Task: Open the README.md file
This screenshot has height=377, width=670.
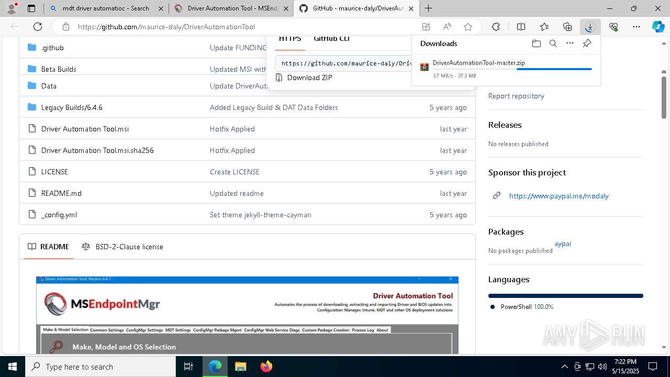Action: click(61, 193)
